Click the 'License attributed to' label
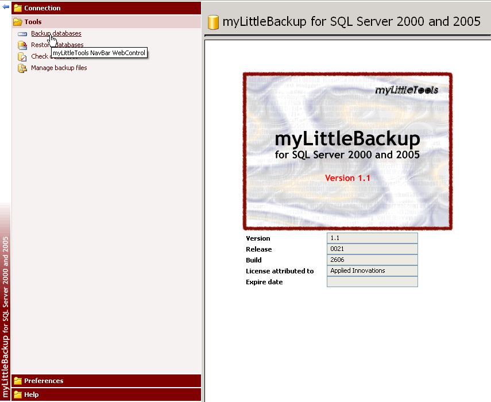Screen dimensions: 491x402 (x=280, y=271)
